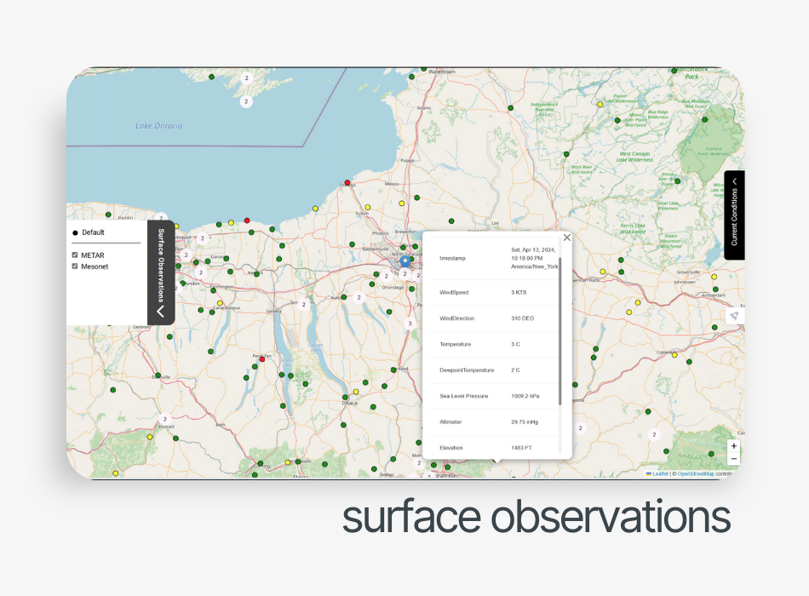Select the green station marker at Dansville
Viewport: 809px width, 596px height.
click(x=158, y=375)
